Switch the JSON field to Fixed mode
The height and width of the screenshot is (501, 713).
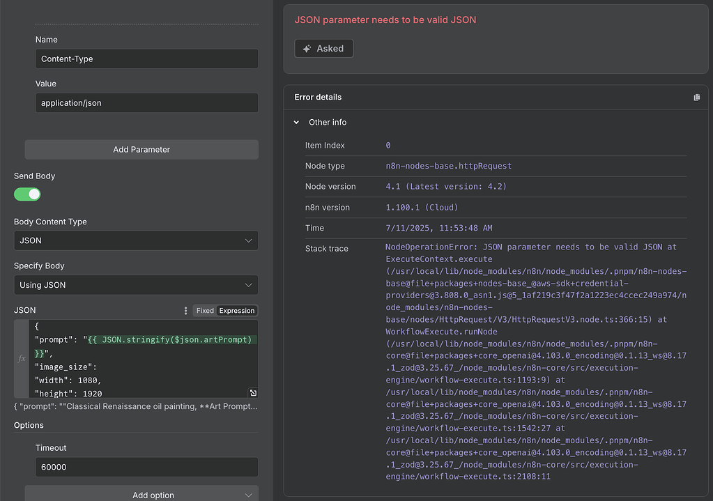tap(205, 310)
